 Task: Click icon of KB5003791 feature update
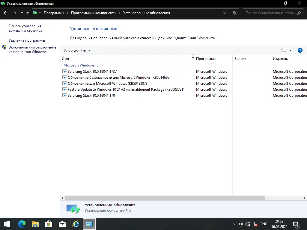coord(65,89)
